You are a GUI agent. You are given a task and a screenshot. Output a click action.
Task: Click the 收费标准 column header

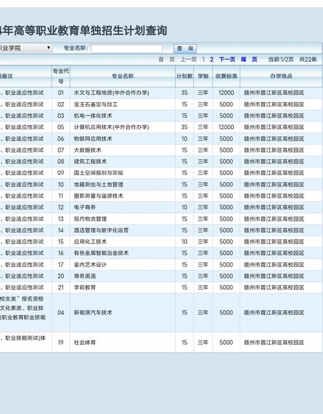pyautogui.click(x=226, y=76)
